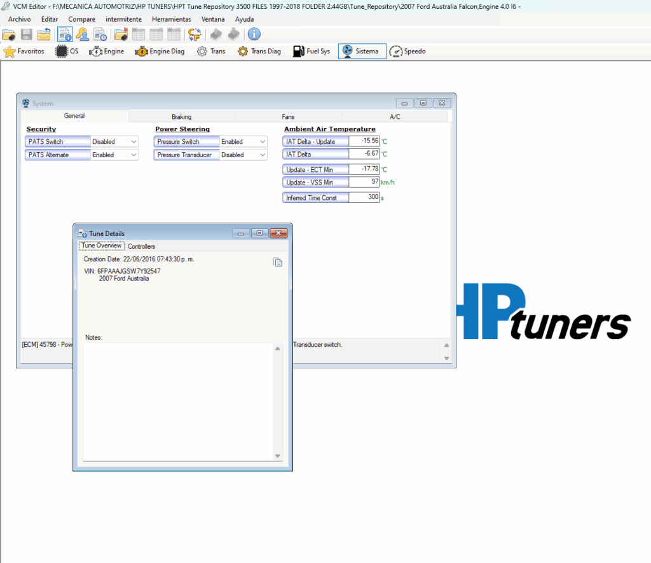Screen dimensions: 651x563
Task: Open Fuel Sys pump section
Action: pyautogui.click(x=312, y=52)
